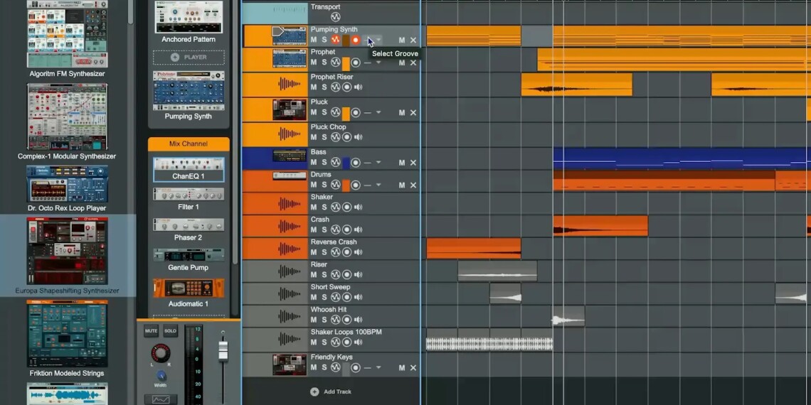Solo the Pluck track
The image size is (811, 405).
point(324,113)
